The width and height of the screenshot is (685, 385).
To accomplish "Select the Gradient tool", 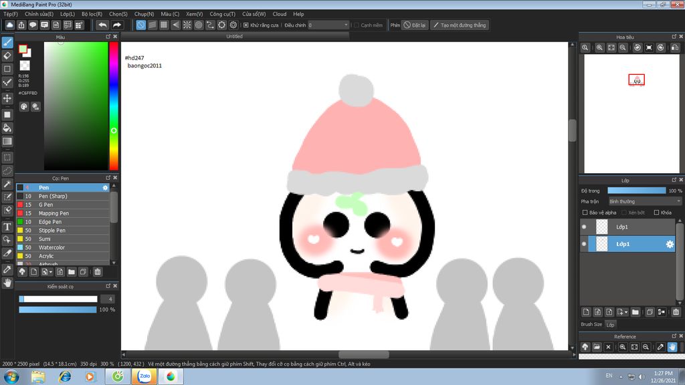I will click(7, 141).
